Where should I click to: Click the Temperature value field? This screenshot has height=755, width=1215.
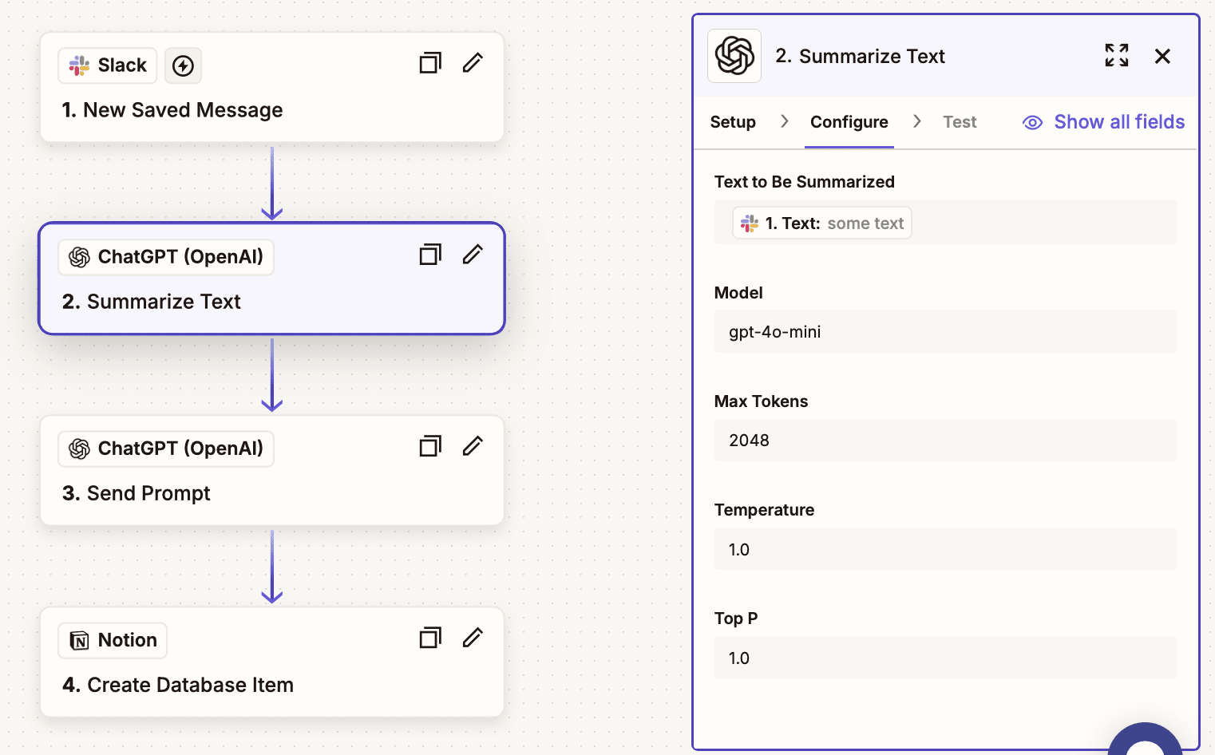pos(945,549)
